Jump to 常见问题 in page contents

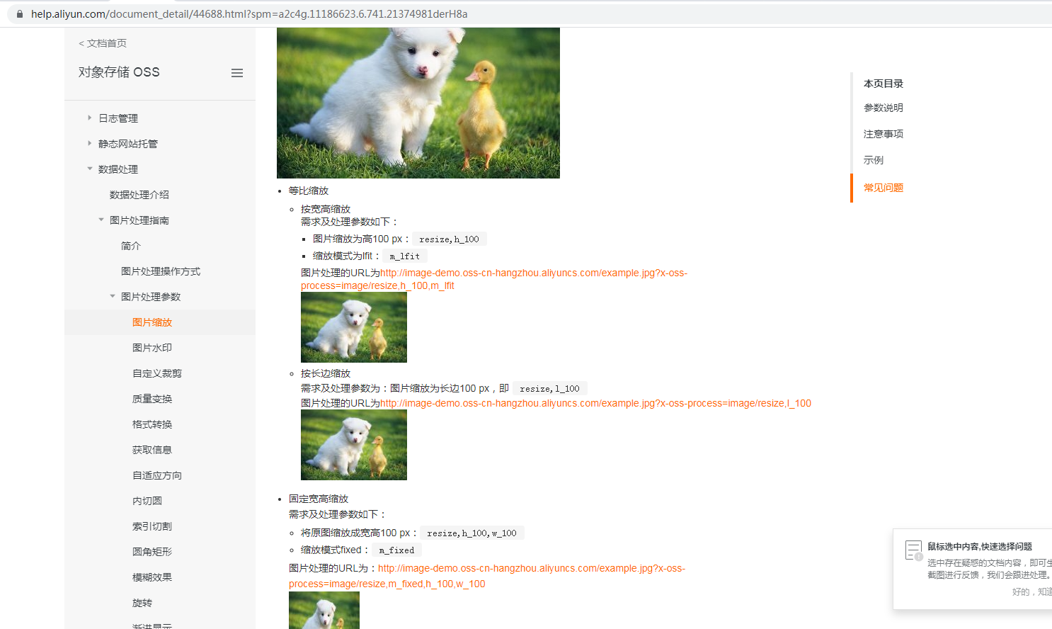point(884,188)
